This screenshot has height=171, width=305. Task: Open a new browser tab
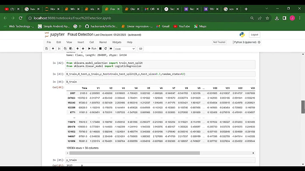click(246, 9)
